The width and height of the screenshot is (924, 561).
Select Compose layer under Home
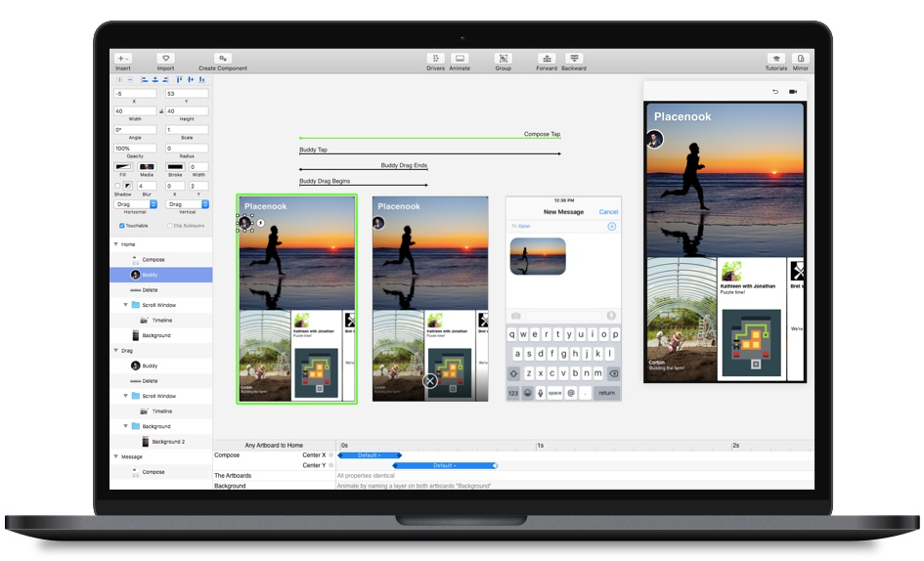(x=161, y=259)
